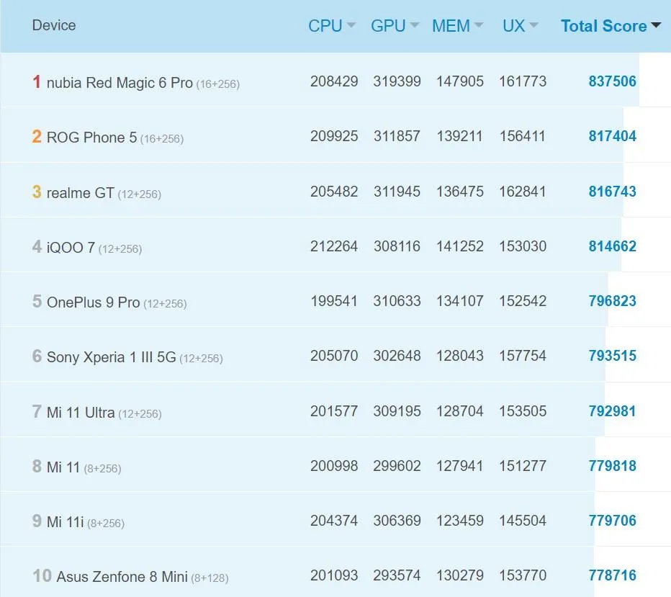Open the iQOO 7 device entry

pos(71,248)
